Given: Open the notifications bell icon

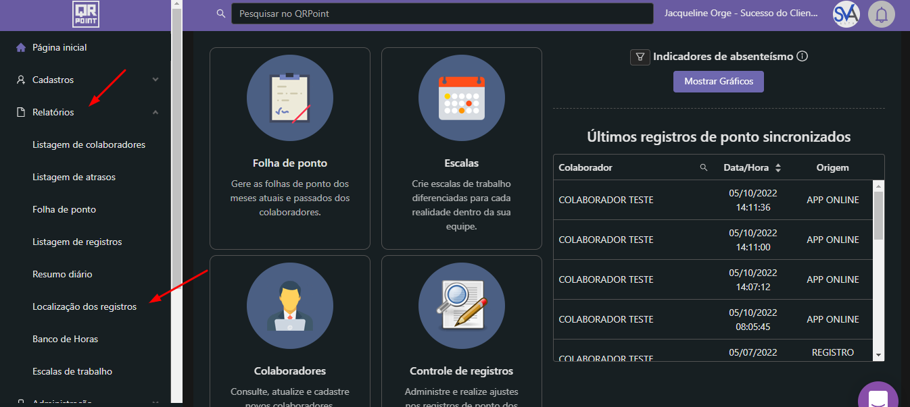Looking at the screenshot, I should click(x=881, y=14).
